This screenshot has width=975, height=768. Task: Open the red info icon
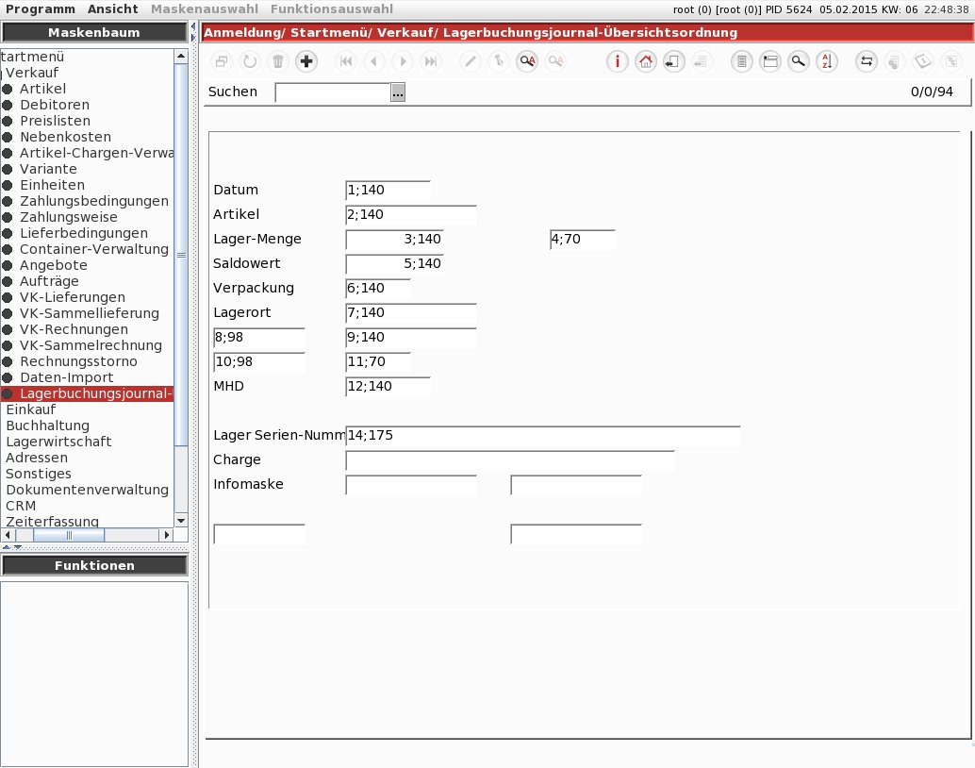tap(617, 61)
